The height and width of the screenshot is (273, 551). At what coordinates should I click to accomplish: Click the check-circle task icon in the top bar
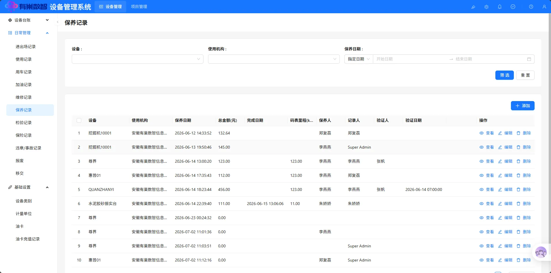point(513,7)
